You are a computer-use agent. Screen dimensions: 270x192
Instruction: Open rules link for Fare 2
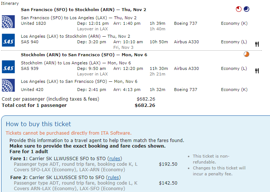click(114, 177)
